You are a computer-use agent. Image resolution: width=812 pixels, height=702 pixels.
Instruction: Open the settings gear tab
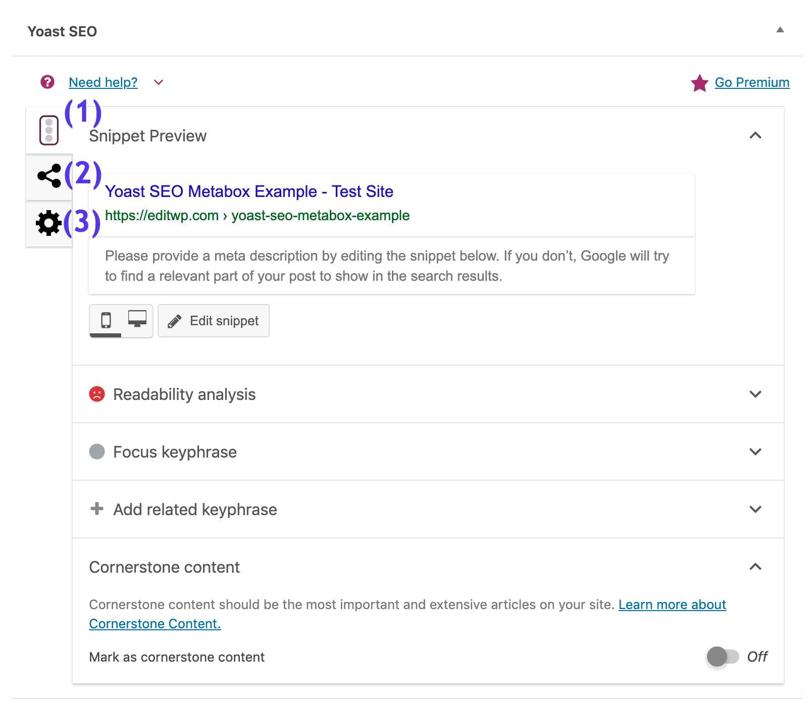point(48,223)
